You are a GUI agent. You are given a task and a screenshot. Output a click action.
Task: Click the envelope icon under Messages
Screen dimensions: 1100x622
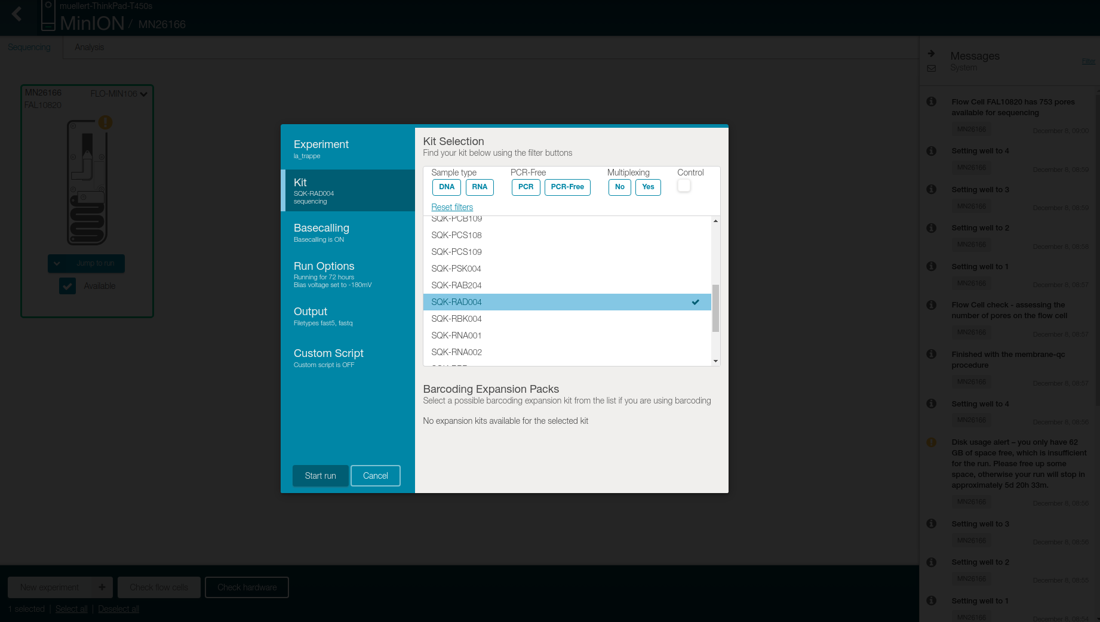click(931, 68)
